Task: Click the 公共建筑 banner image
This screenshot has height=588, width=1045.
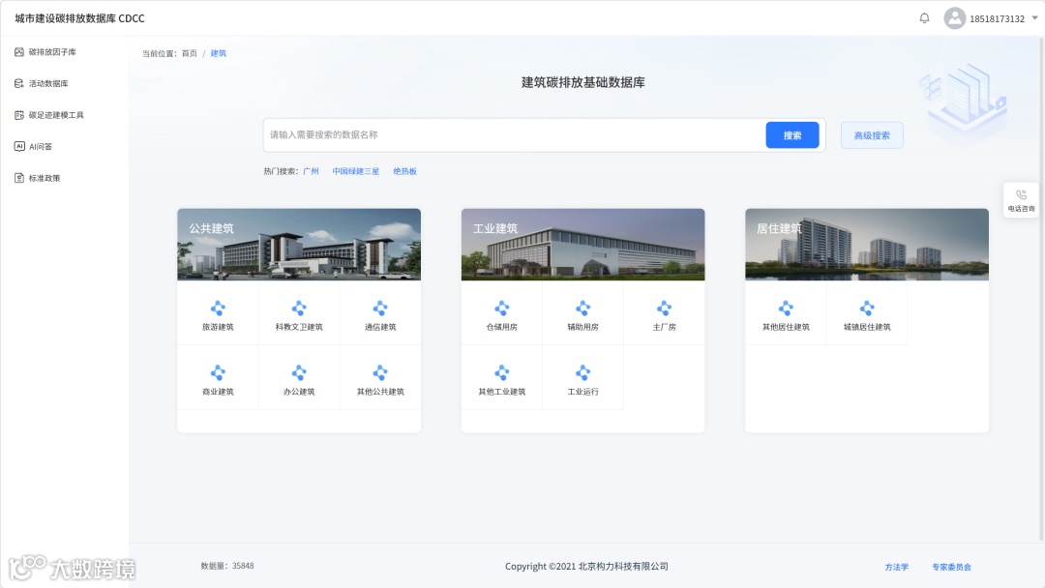Action: [x=299, y=245]
